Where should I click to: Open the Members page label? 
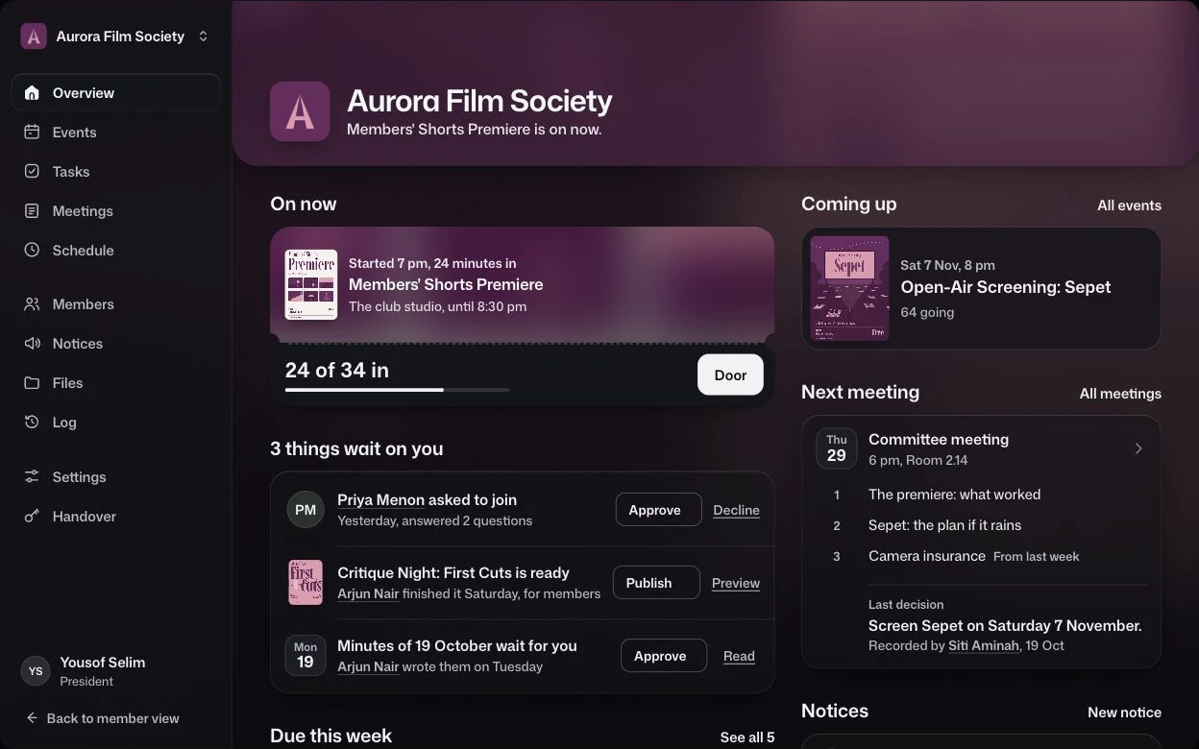[x=84, y=304]
